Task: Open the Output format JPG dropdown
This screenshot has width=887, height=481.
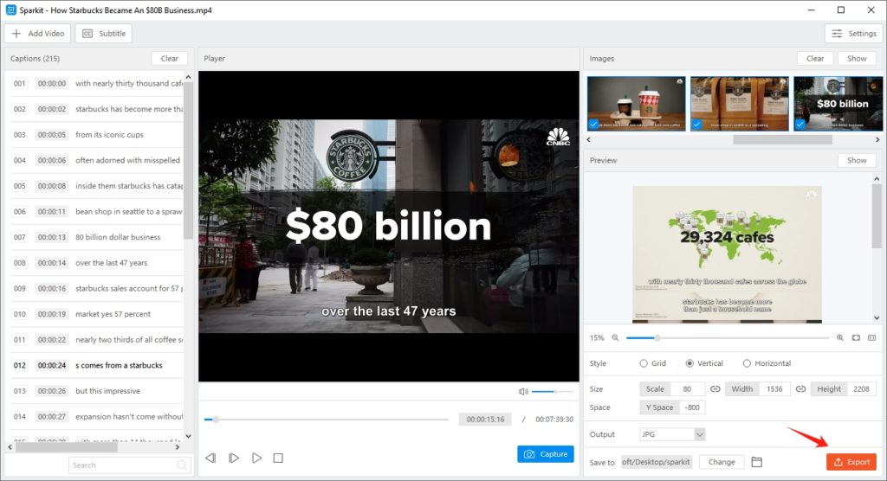Action: point(672,434)
